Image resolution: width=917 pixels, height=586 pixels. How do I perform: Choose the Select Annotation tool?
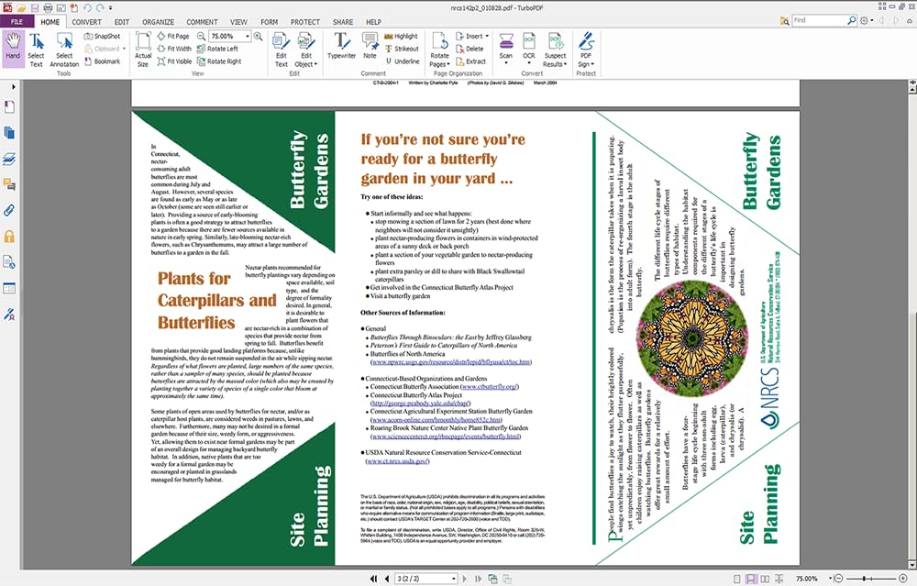[64, 50]
